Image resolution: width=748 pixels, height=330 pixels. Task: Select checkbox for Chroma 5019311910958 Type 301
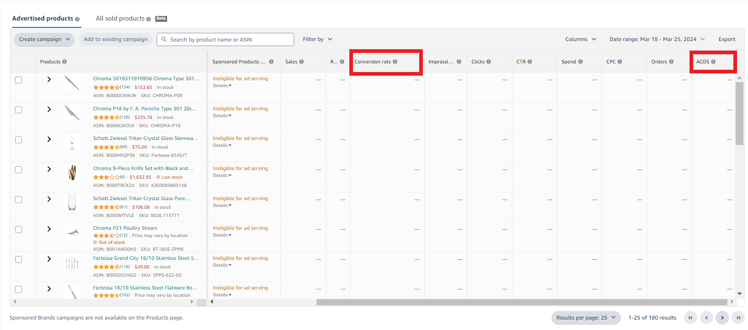(x=19, y=80)
